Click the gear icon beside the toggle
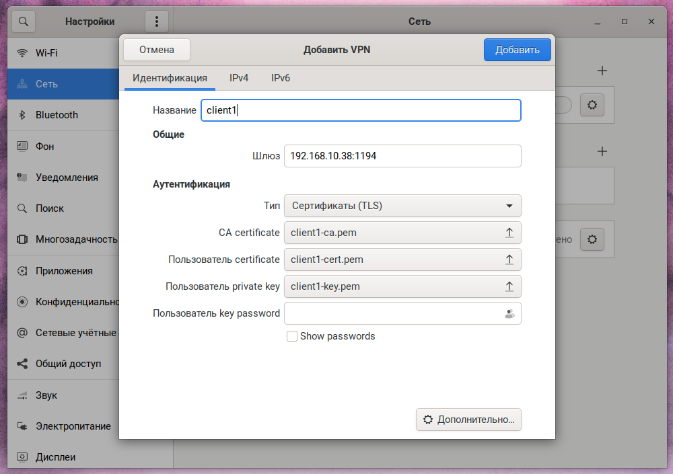The image size is (673, 474). (592, 105)
